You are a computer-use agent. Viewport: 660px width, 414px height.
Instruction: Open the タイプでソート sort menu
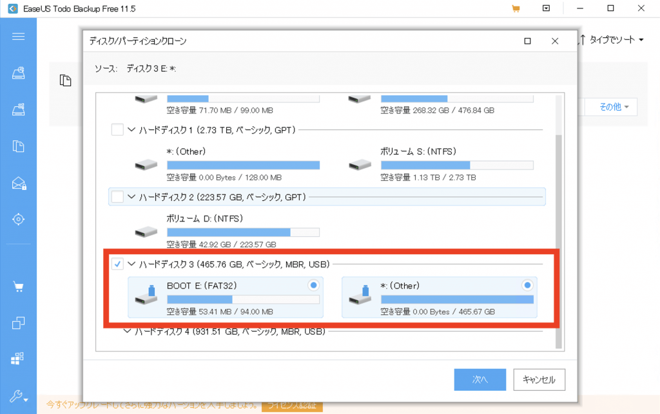tap(612, 40)
